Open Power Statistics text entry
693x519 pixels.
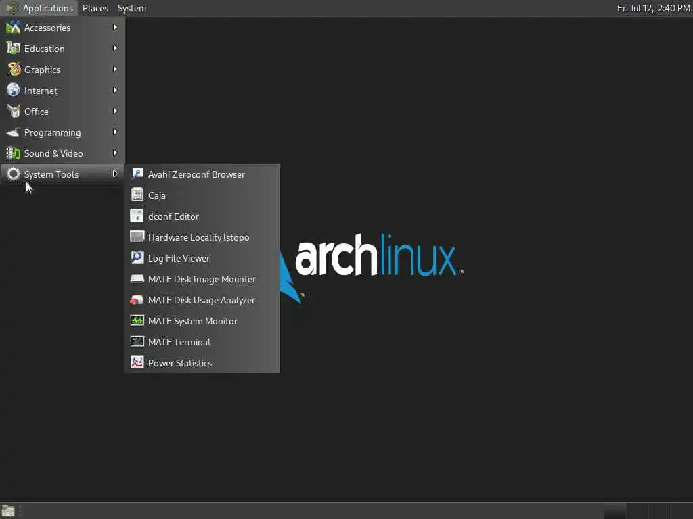(x=180, y=363)
